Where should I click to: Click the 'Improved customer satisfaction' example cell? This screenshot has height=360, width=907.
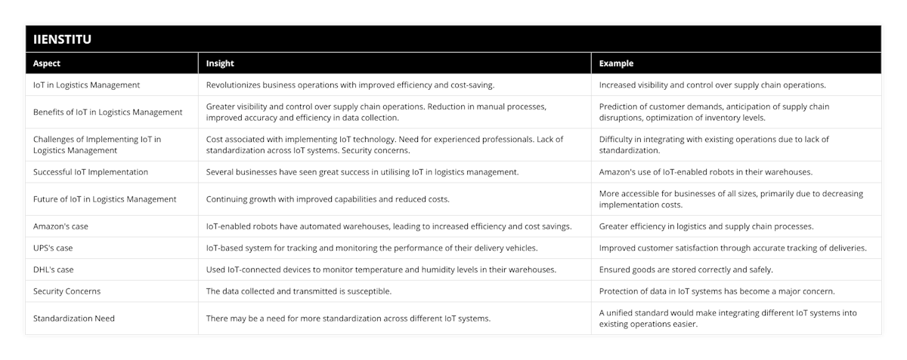[733, 248]
